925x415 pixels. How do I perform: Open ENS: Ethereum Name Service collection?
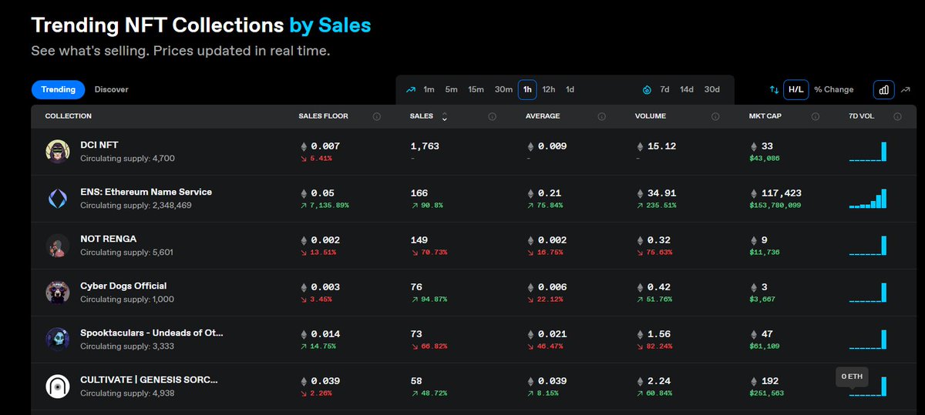[x=146, y=192]
